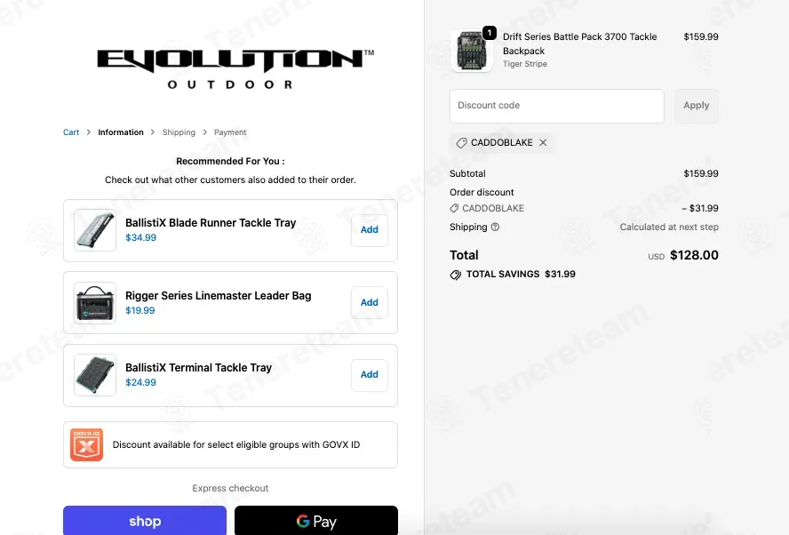
Task: Click the GOVX ID logo icon
Action: (x=86, y=445)
